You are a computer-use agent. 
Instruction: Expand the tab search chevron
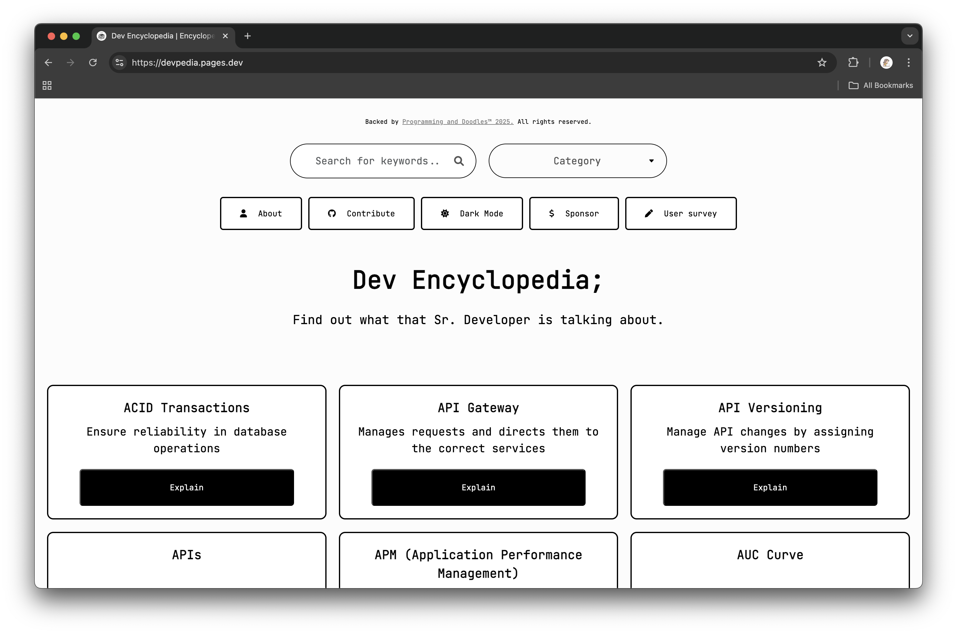click(x=909, y=36)
